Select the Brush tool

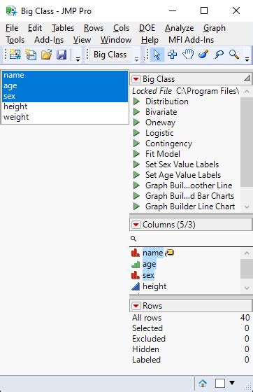click(203, 55)
